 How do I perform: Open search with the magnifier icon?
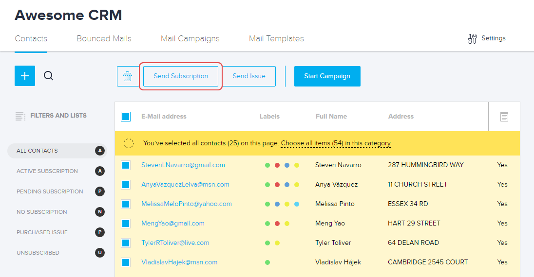[49, 76]
